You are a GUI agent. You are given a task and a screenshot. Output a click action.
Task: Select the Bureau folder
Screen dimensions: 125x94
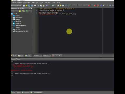(x=18, y=16)
